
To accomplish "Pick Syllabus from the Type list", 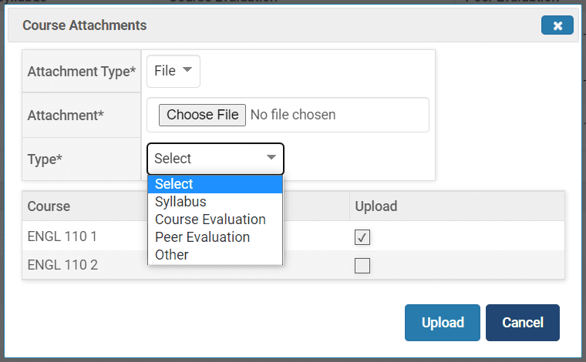I will point(181,202).
